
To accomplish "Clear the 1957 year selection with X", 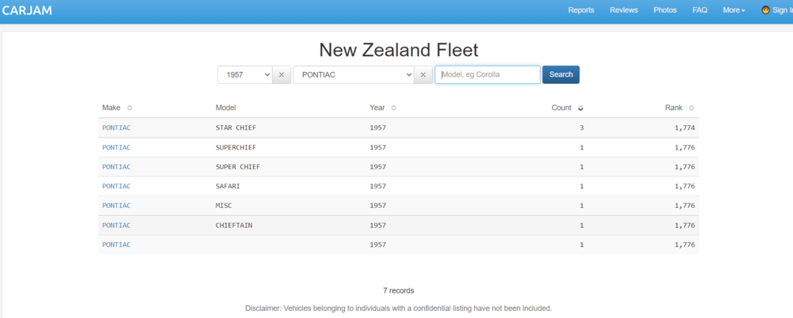I will click(x=282, y=74).
